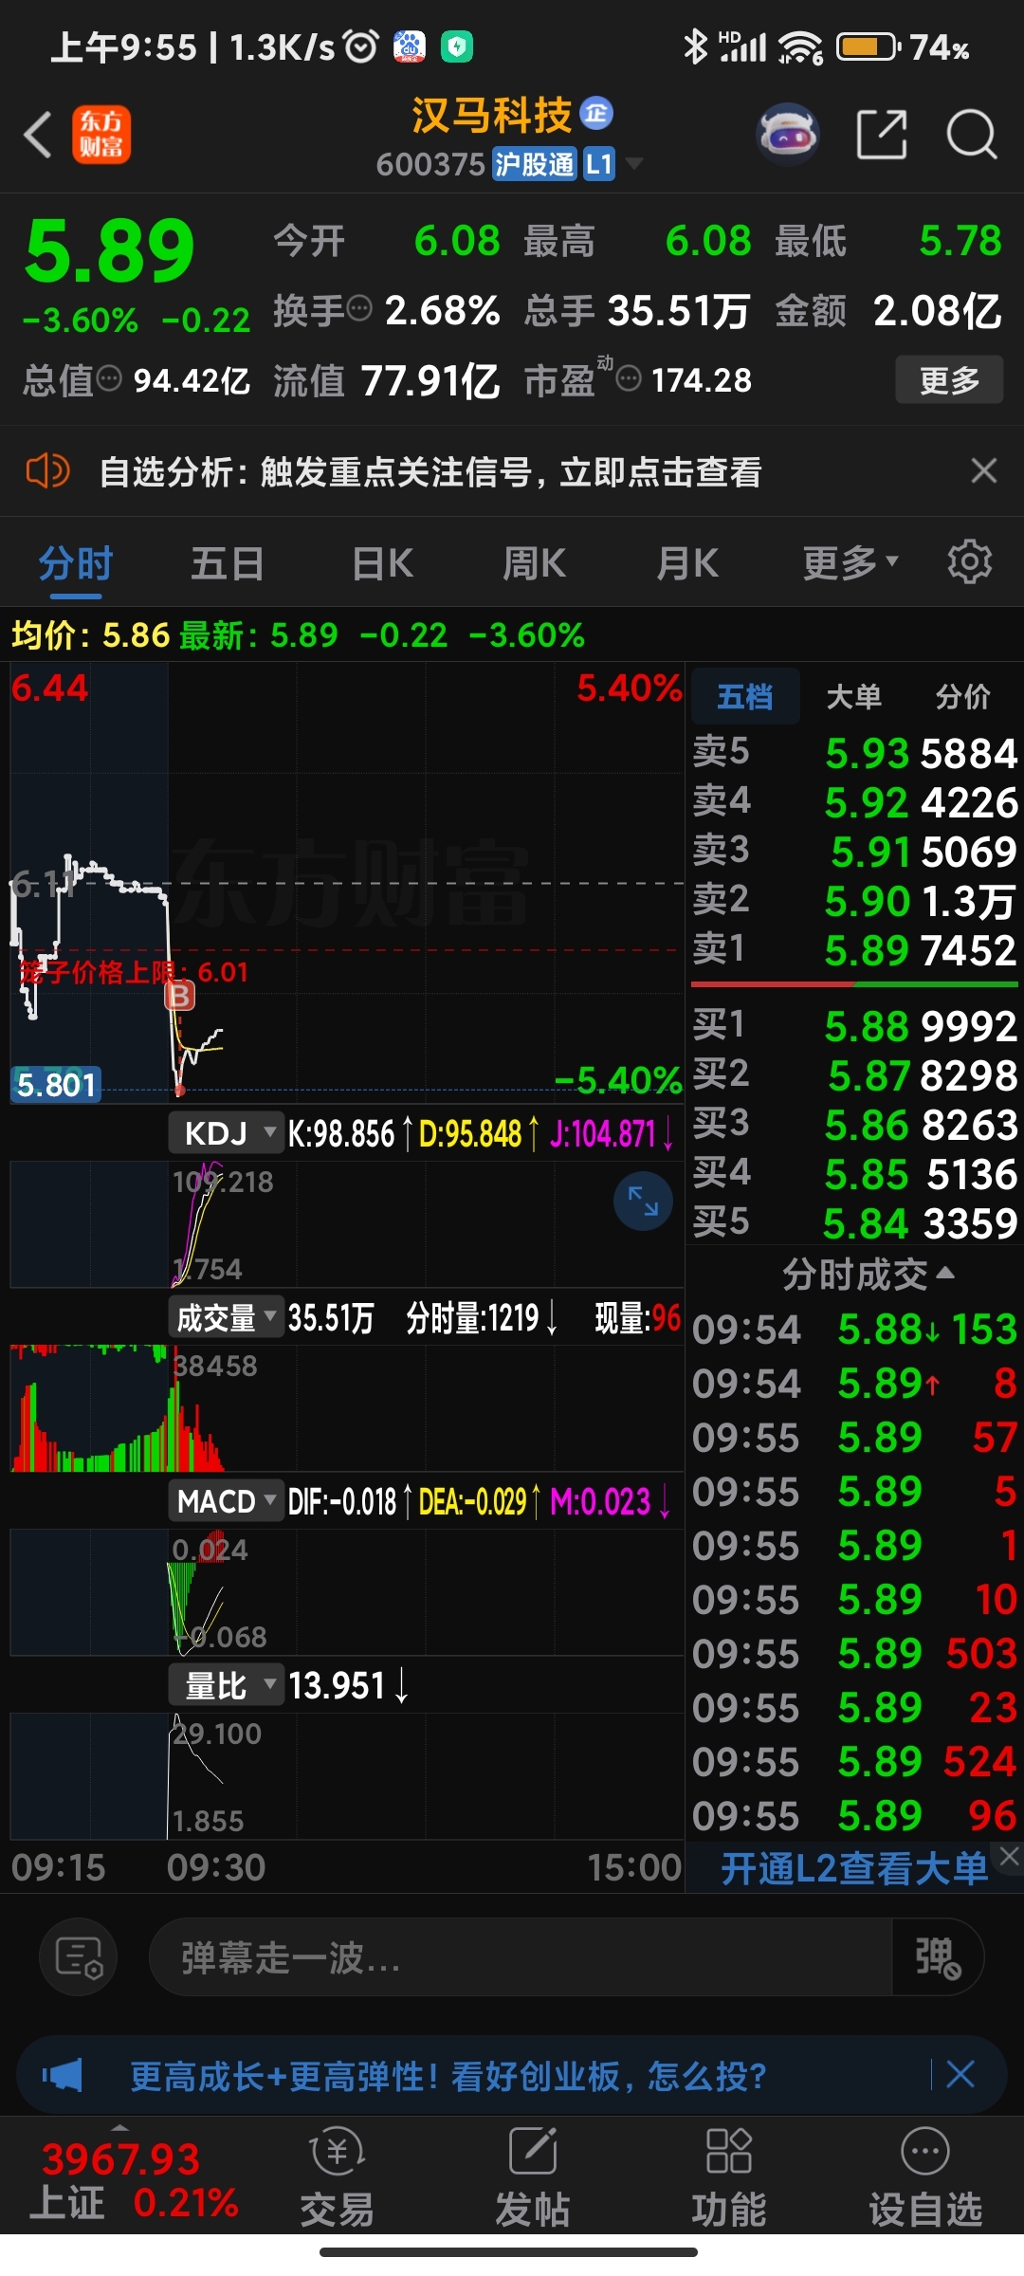Image resolution: width=1024 pixels, height=2276 pixels.
Task: Tap the 09:55 trade row with 524
Action: [x=854, y=1761]
